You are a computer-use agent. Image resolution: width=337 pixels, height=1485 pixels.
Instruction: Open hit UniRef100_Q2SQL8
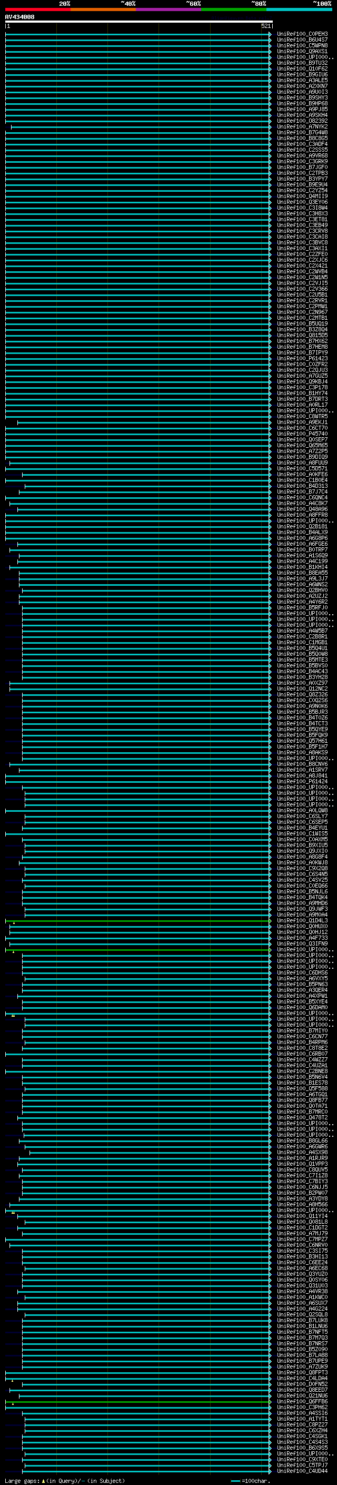(302, 1314)
